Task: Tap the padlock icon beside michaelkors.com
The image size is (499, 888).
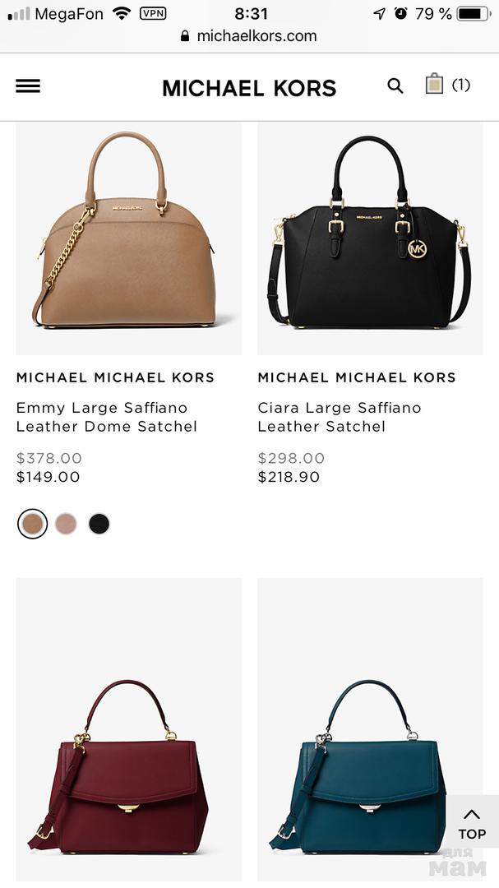Action: point(185,36)
